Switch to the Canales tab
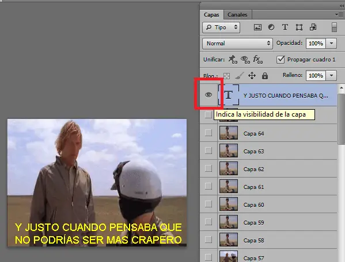The image size is (345, 262). point(237,15)
